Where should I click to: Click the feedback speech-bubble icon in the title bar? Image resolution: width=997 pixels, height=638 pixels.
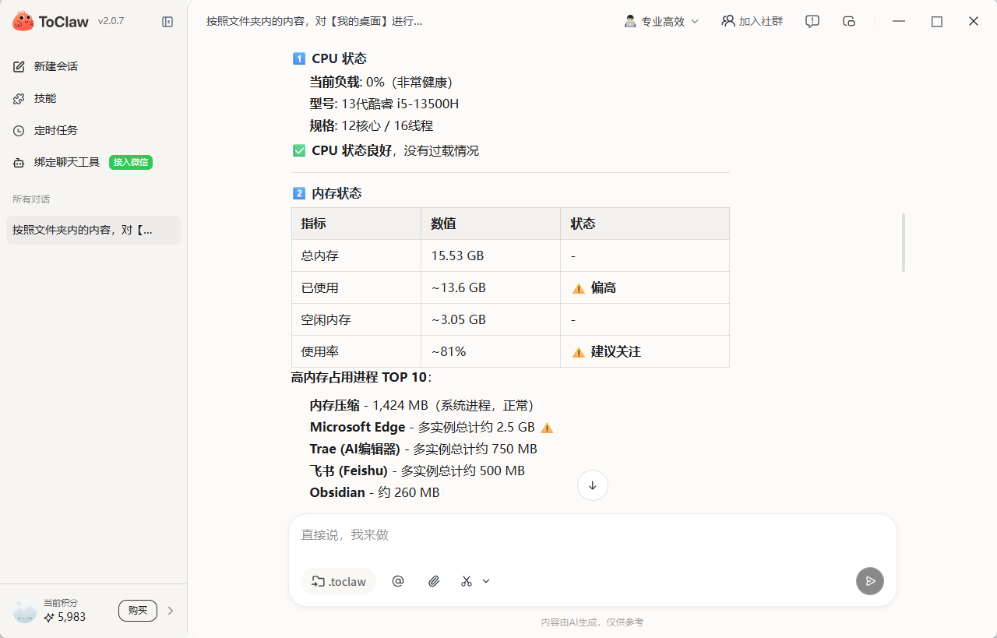(812, 21)
